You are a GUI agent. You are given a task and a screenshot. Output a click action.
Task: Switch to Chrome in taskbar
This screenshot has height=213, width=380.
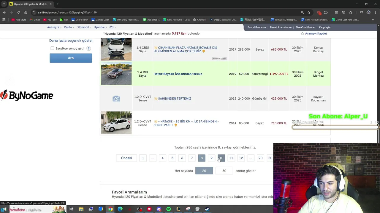[110, 209]
